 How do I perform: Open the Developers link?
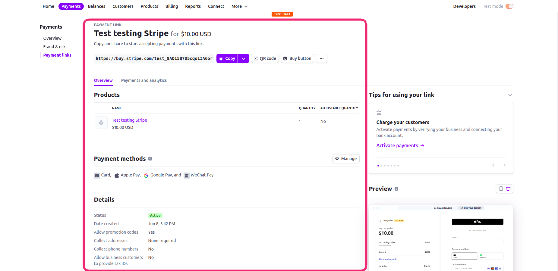[464, 6]
